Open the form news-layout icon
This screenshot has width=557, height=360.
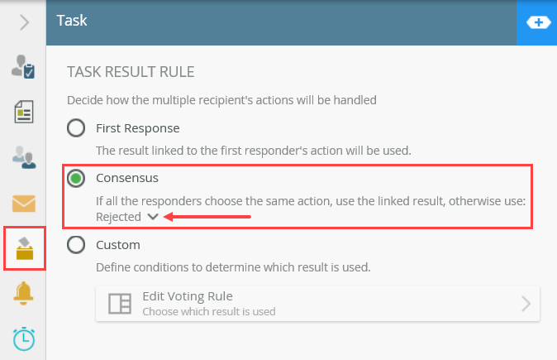tap(24, 112)
